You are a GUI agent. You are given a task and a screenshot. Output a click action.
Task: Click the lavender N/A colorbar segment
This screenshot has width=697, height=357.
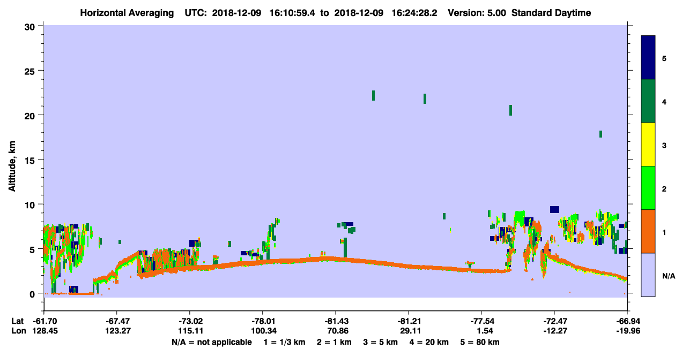(x=648, y=275)
